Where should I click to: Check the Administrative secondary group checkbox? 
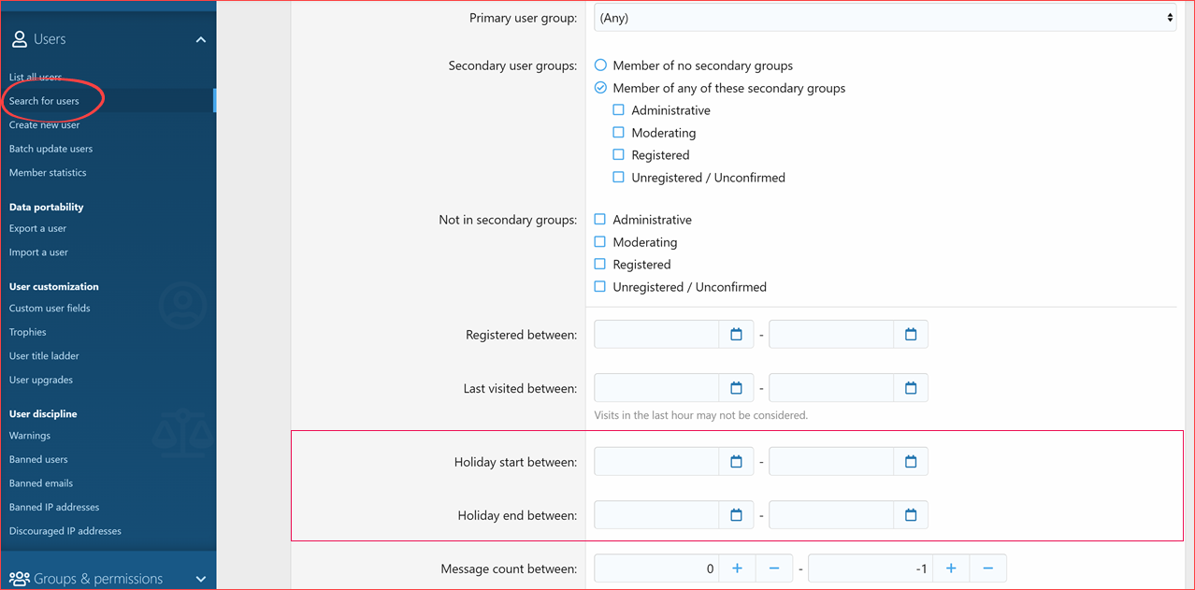coord(617,109)
